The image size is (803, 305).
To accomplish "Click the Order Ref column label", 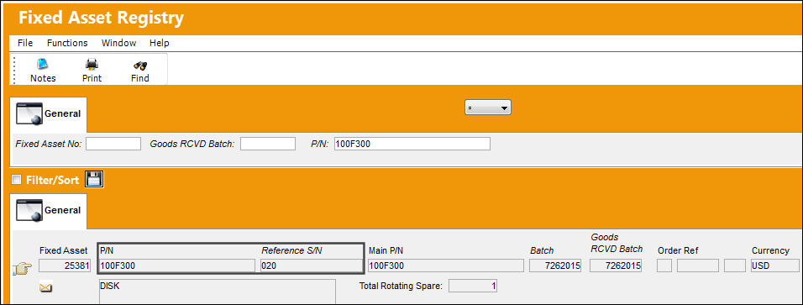I will (x=678, y=250).
